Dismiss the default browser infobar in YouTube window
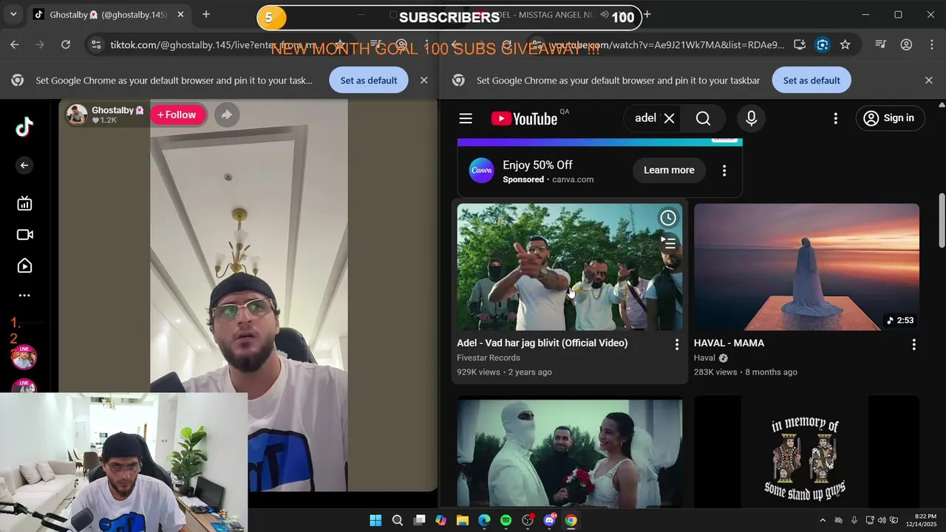The width and height of the screenshot is (946, 532). point(929,81)
